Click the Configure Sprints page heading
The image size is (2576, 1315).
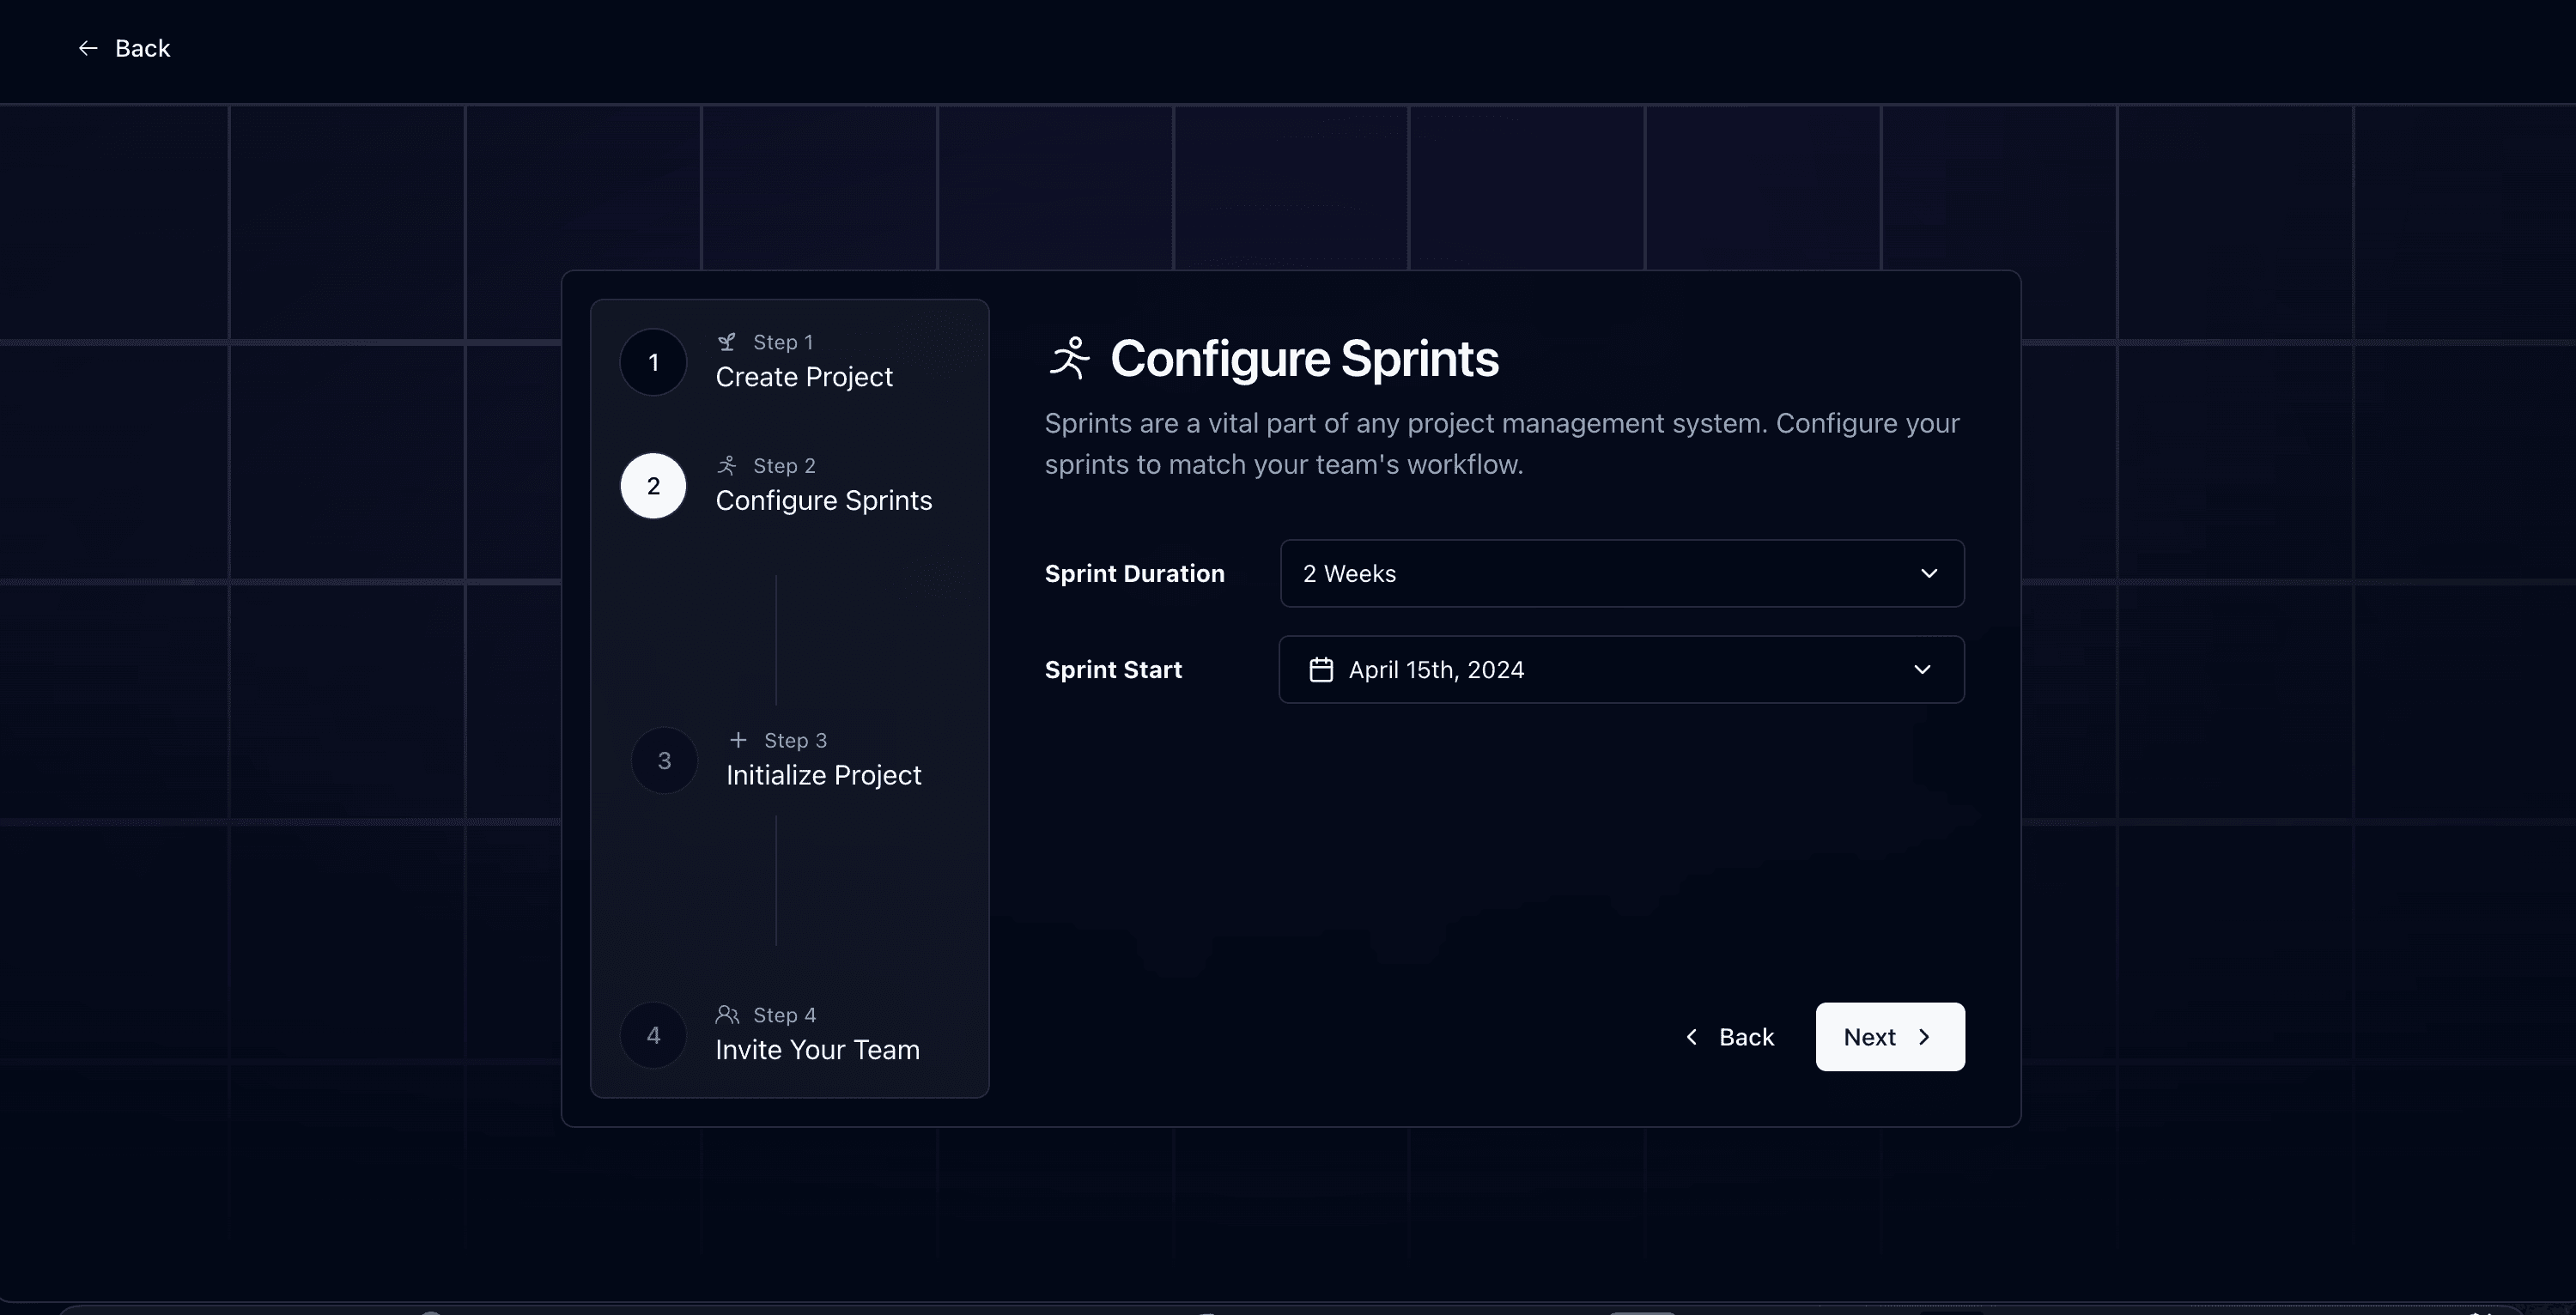point(1304,359)
